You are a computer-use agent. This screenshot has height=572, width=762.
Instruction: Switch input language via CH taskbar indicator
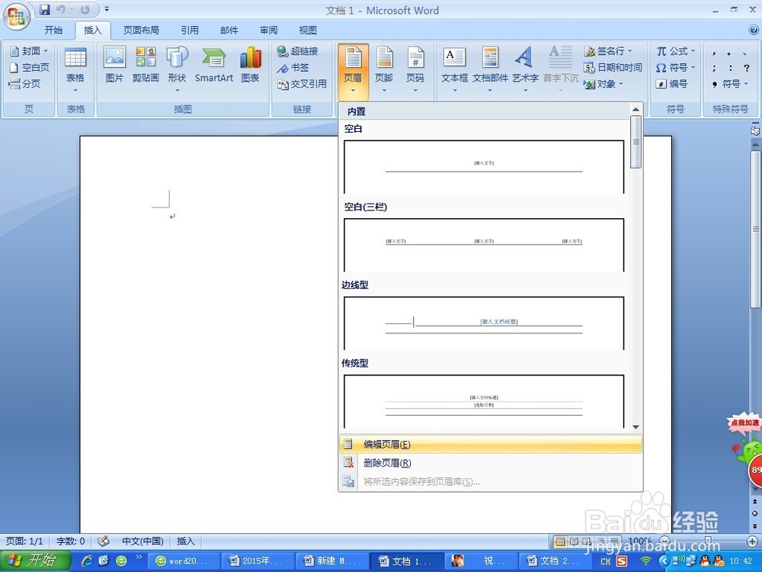pyautogui.click(x=605, y=560)
